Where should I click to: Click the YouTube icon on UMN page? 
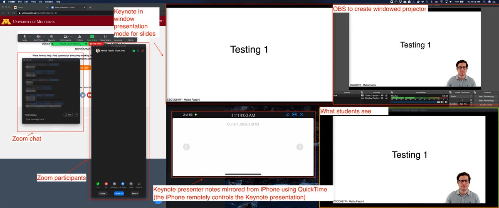click(89, 95)
